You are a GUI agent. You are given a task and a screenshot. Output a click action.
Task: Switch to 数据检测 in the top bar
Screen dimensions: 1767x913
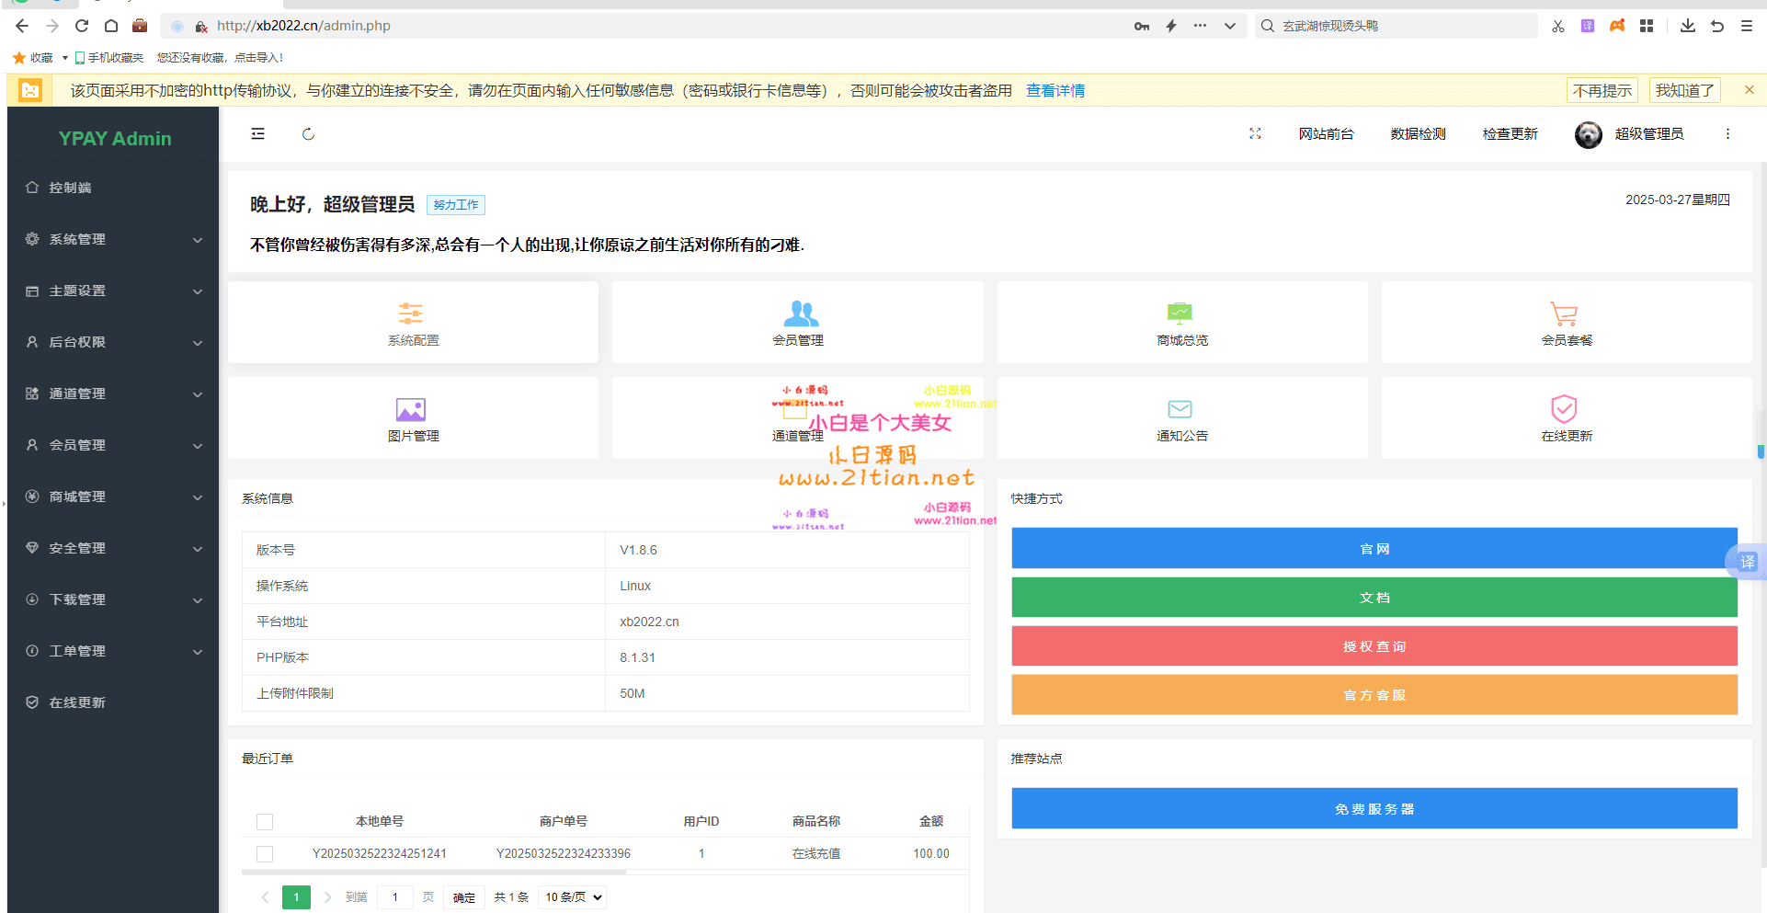click(x=1418, y=133)
